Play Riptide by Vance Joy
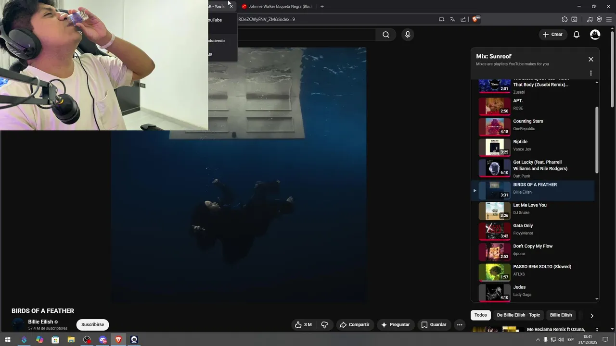 tap(533, 147)
